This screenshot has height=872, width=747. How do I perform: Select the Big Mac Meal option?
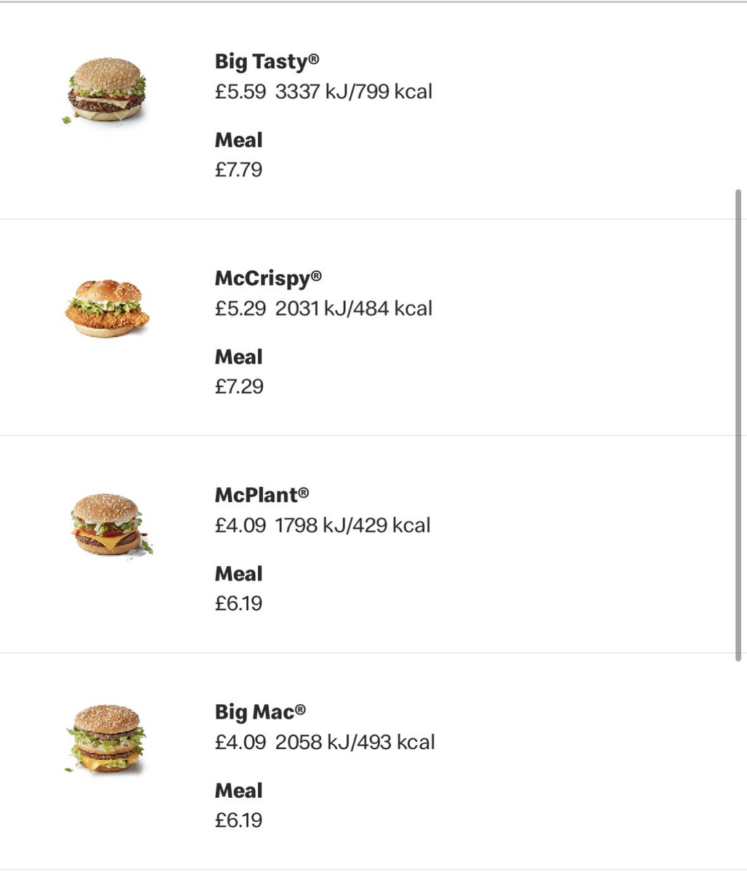[238, 791]
